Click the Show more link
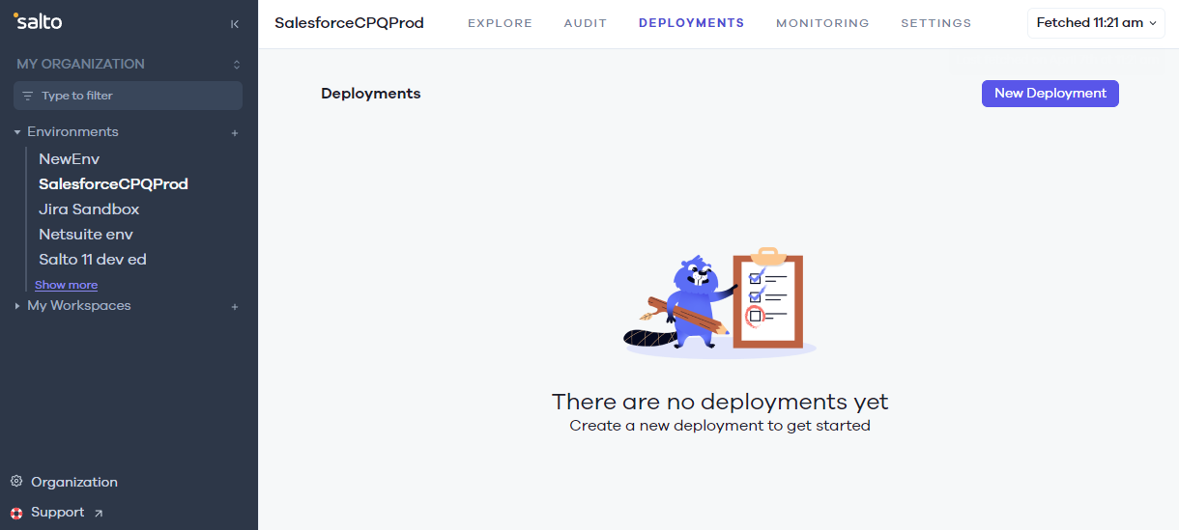 coord(66,285)
